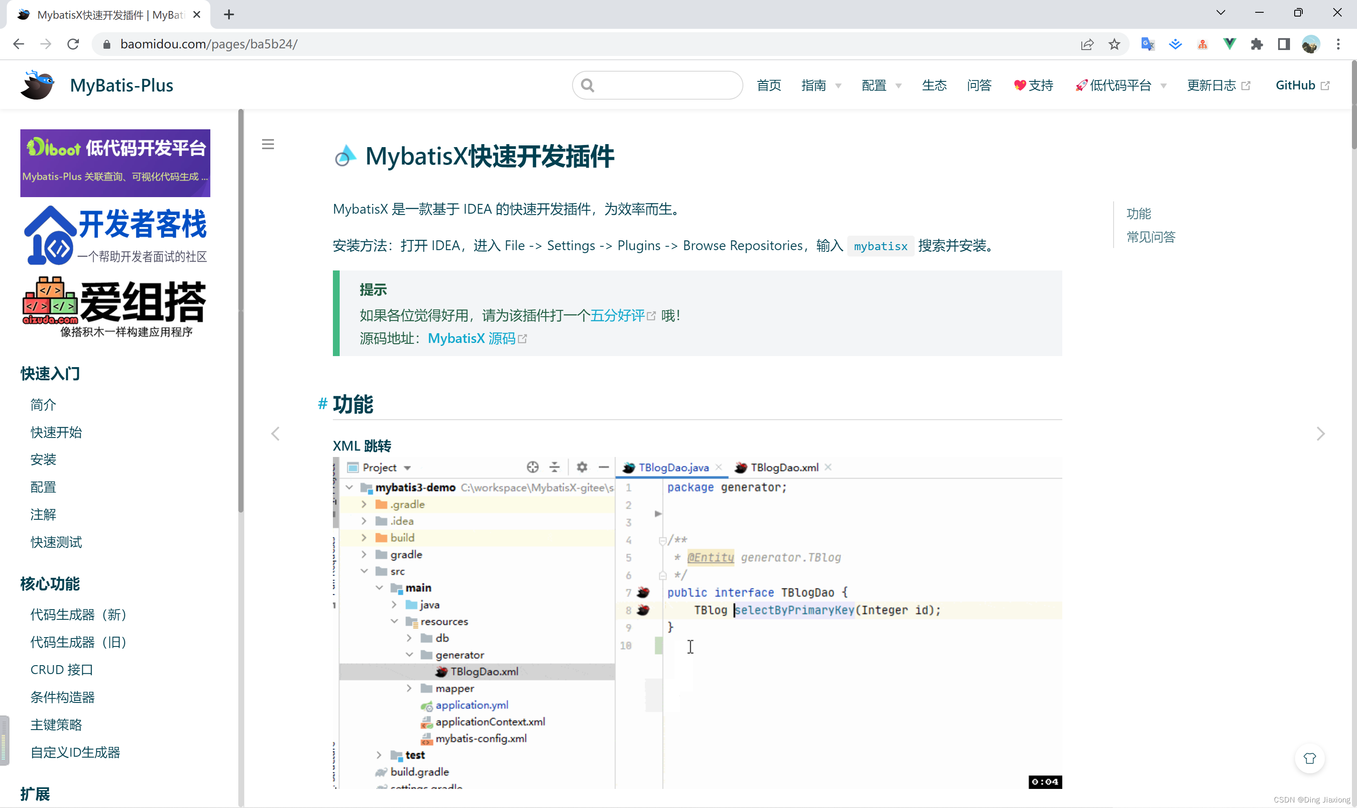Open 注解 in the sidebar
This screenshot has height=808, width=1357.
tap(43, 515)
